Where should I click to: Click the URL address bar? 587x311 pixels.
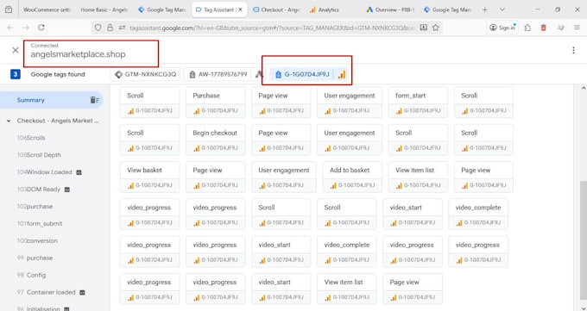point(272,28)
